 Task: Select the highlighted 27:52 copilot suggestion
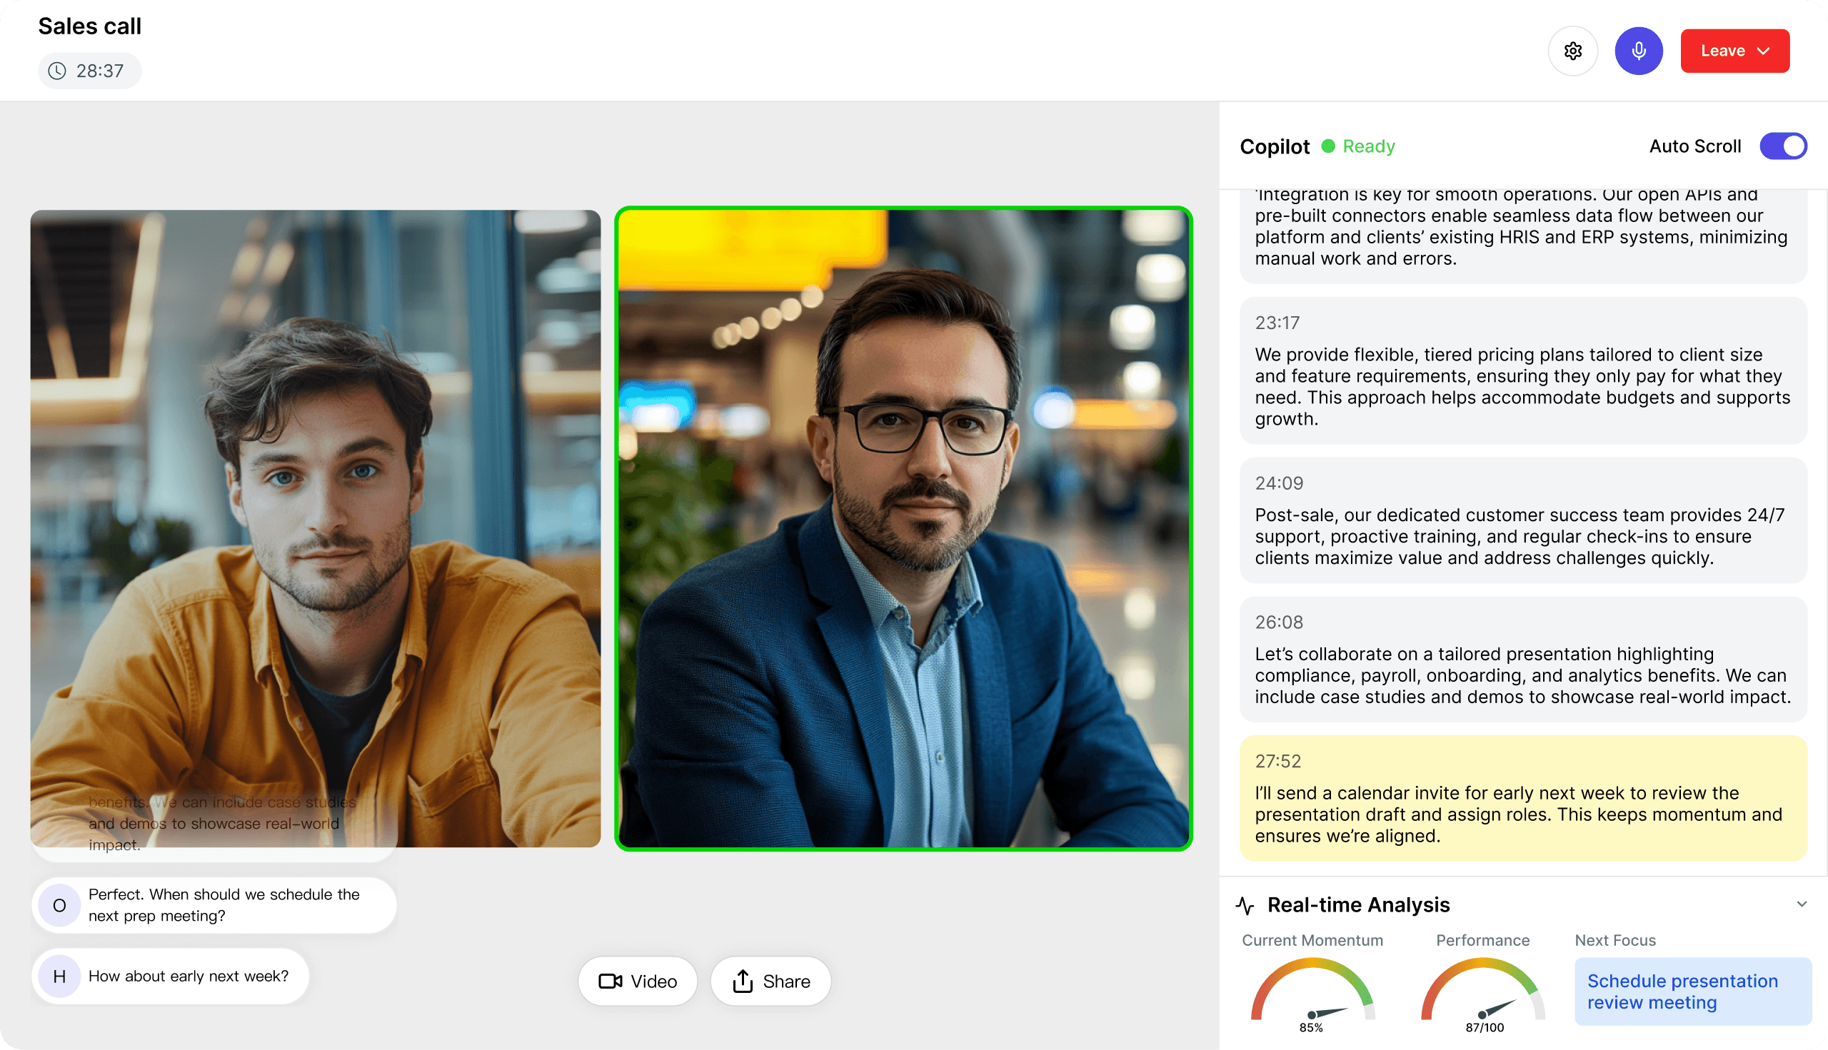click(x=1523, y=798)
